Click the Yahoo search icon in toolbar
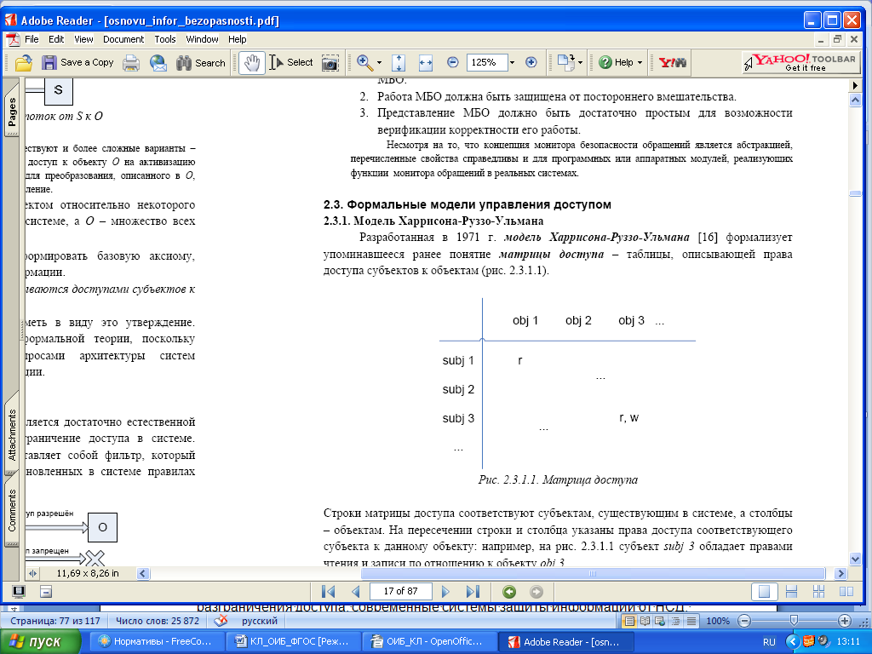This screenshot has height=654, width=872. (x=673, y=63)
